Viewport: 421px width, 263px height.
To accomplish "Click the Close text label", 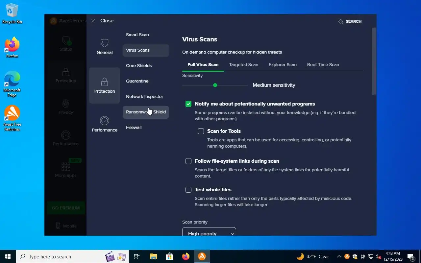I will click(x=107, y=21).
